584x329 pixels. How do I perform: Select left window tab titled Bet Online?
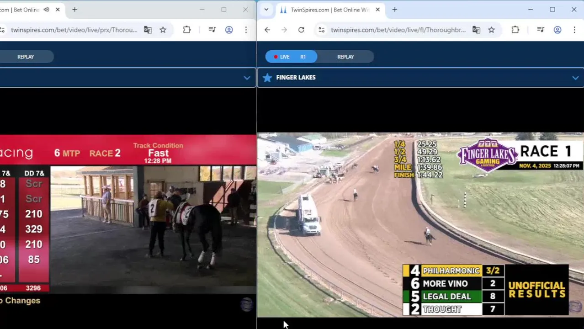19,10
